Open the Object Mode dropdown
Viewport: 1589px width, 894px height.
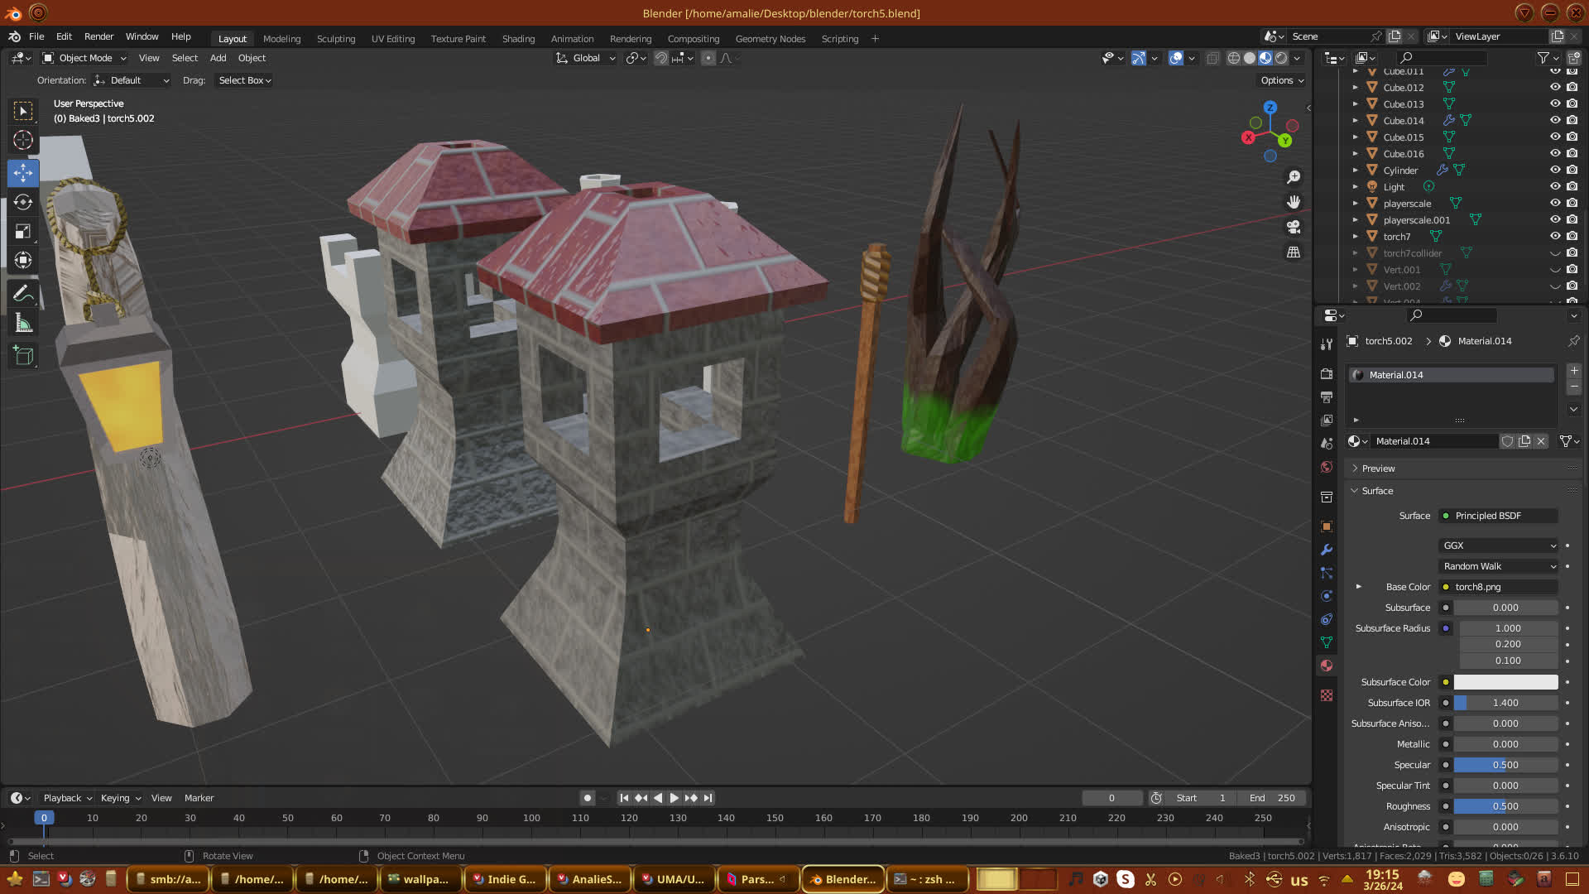(x=84, y=58)
